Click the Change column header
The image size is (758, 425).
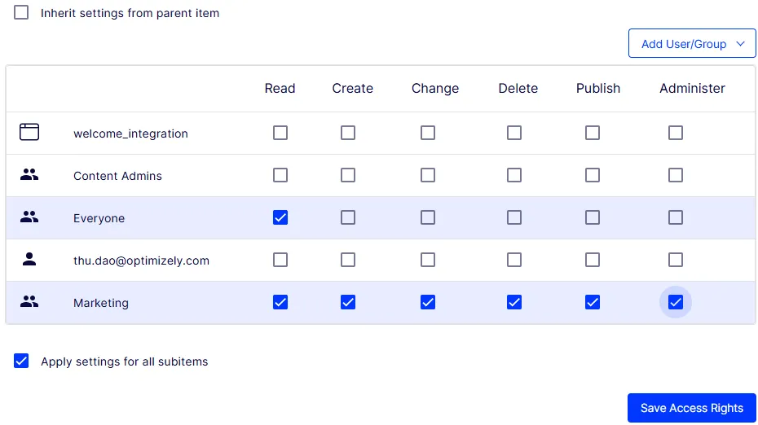(x=435, y=89)
